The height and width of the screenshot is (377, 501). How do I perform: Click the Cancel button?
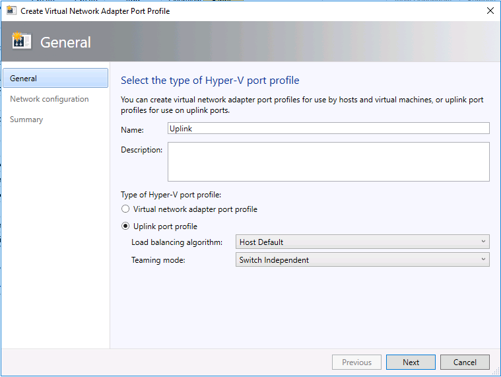coord(465,362)
